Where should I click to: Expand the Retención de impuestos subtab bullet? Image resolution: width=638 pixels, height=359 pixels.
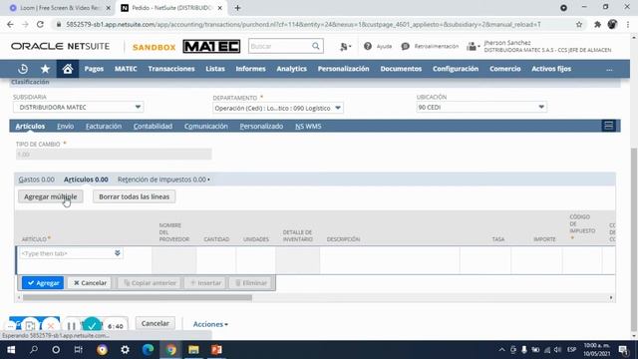208,179
